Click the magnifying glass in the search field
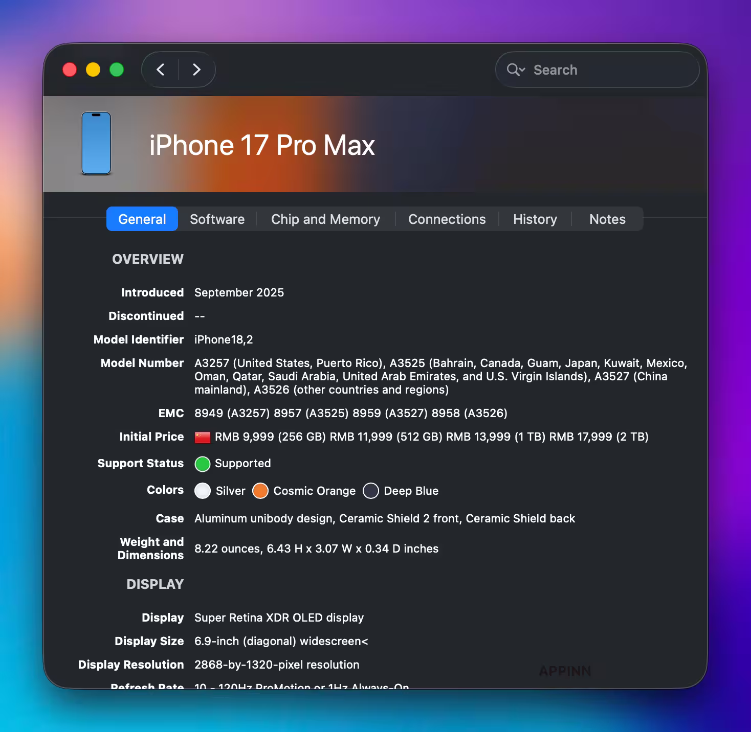The height and width of the screenshot is (732, 751). coord(514,70)
